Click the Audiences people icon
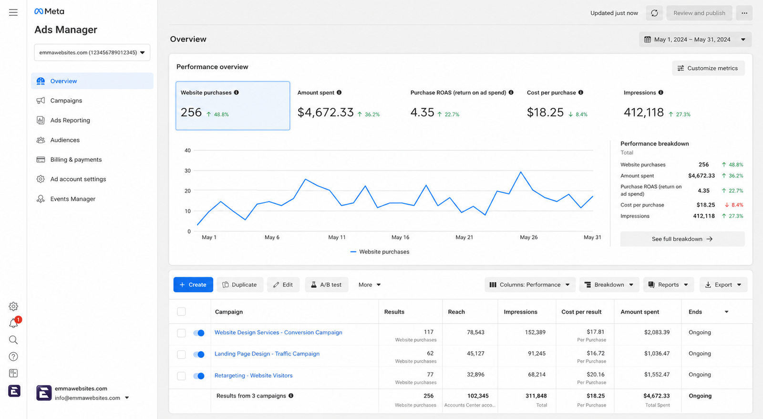Screen dimensions: 763x419 41,140
